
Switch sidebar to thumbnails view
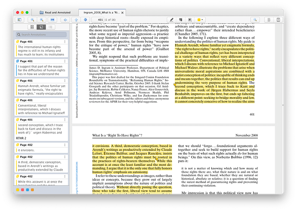click(x=32, y=27)
